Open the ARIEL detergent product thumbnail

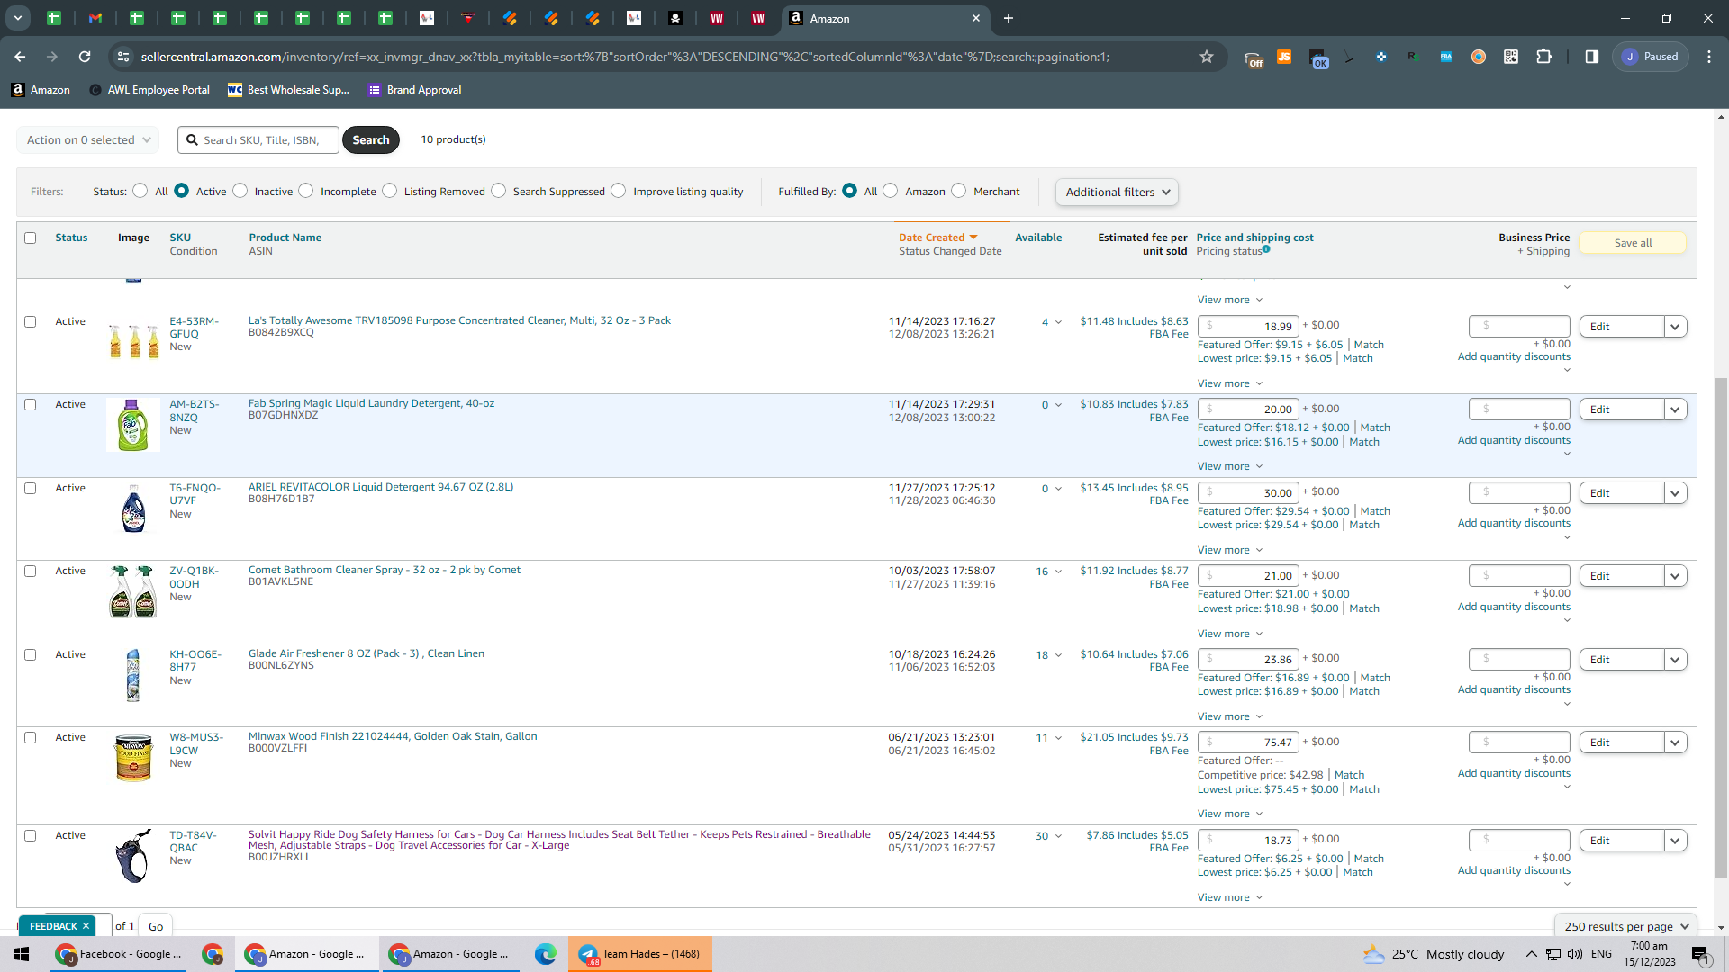coord(133,508)
